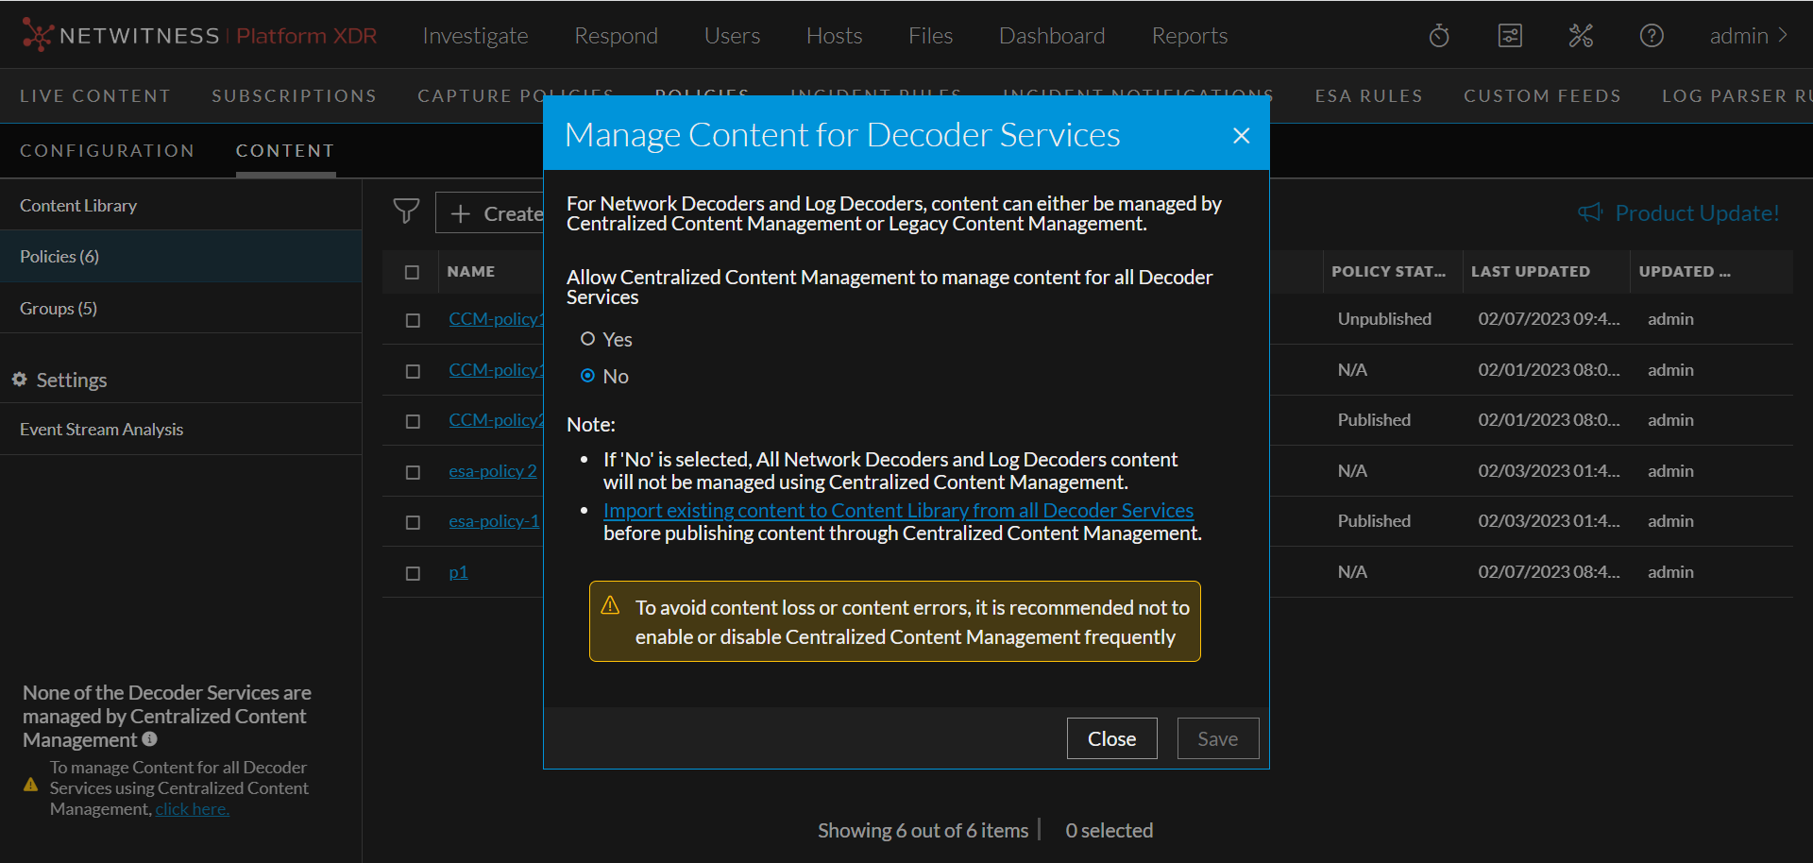Screen dimensions: 1813x863
Task: Check the checkbox next to policy p1
Action: [x=412, y=572]
